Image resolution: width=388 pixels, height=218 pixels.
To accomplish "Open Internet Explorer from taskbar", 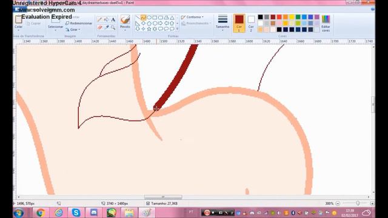I will (58, 213).
